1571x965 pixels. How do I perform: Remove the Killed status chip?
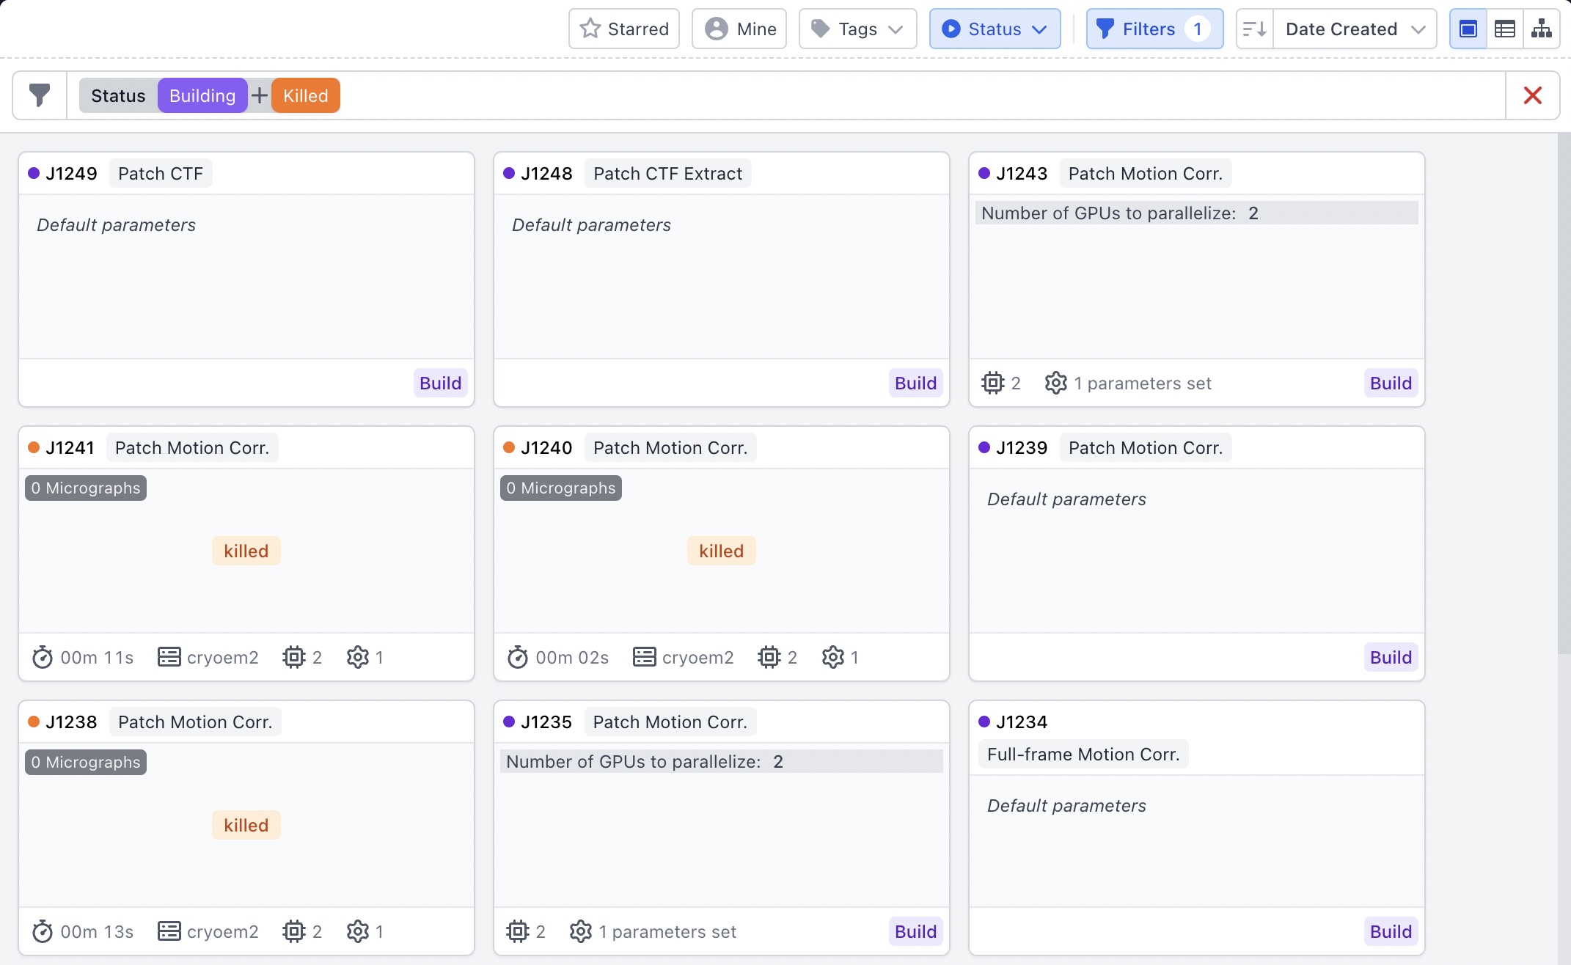pyautogui.click(x=305, y=95)
